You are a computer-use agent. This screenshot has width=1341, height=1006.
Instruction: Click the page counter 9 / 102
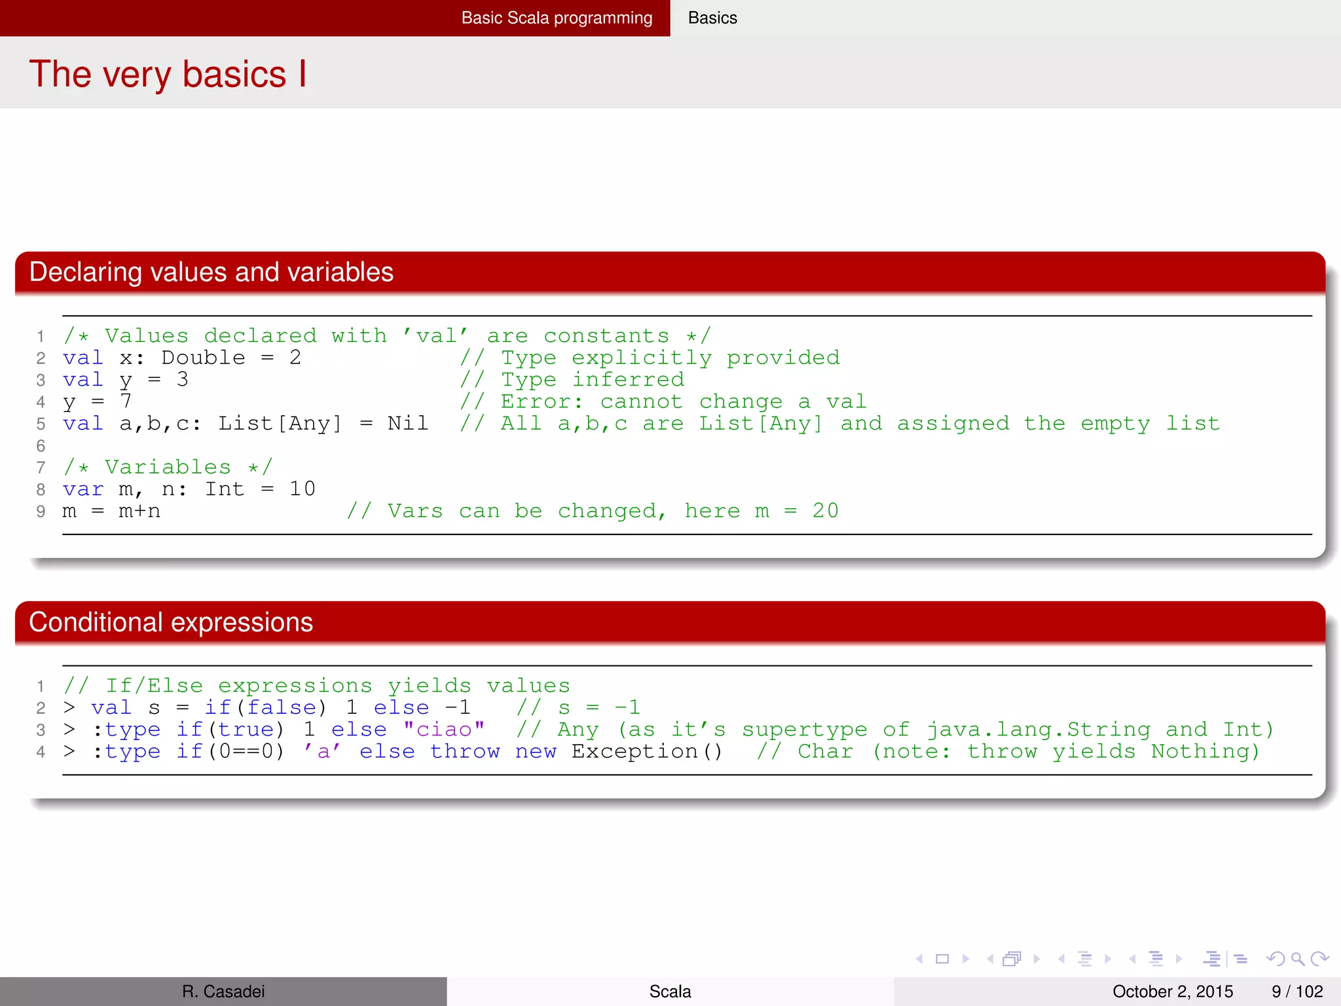(1297, 992)
